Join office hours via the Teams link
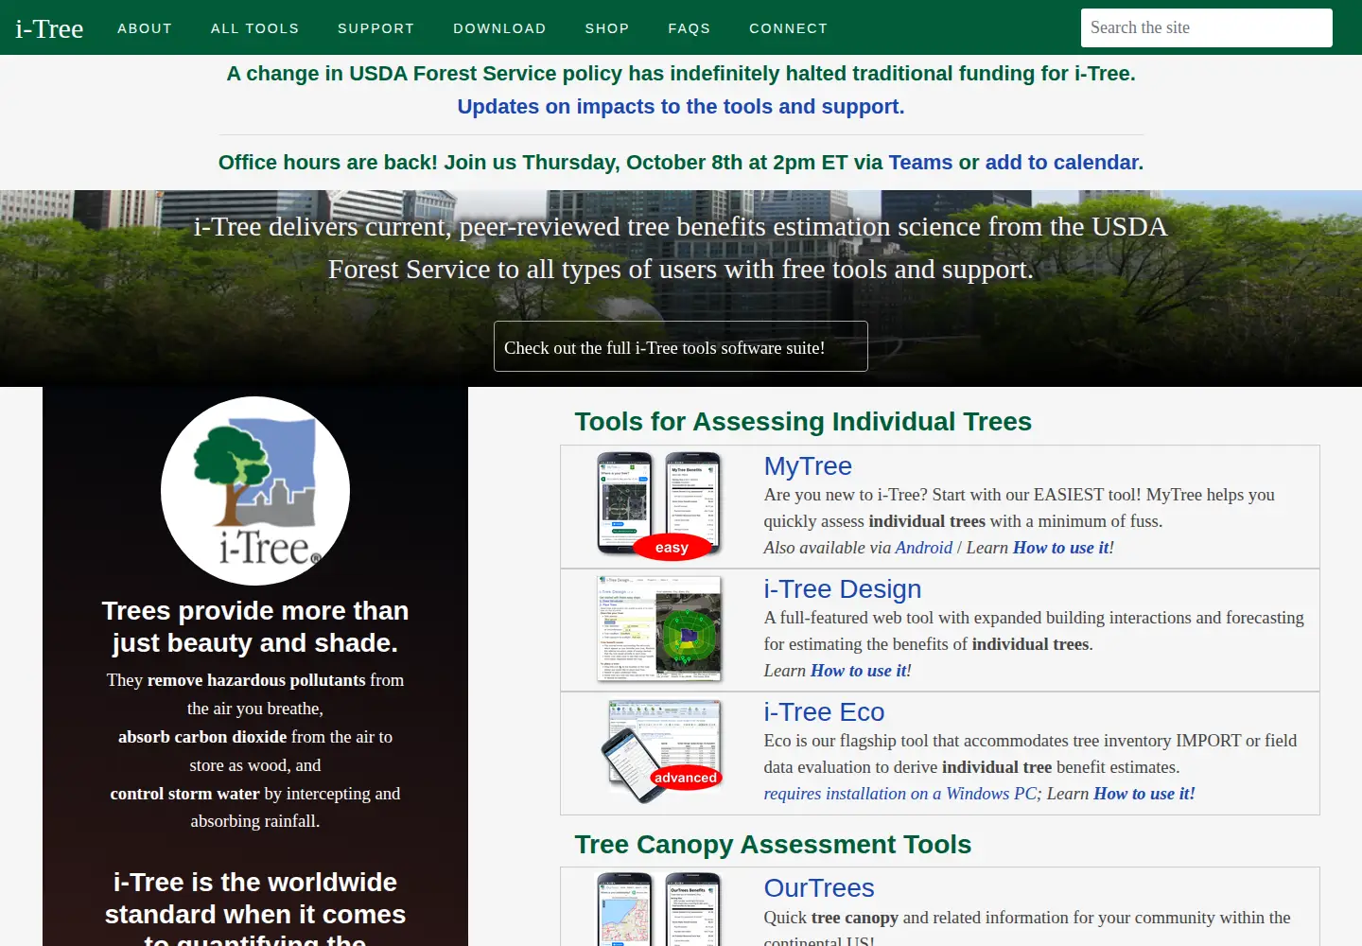The width and height of the screenshot is (1362, 946). coord(920,163)
